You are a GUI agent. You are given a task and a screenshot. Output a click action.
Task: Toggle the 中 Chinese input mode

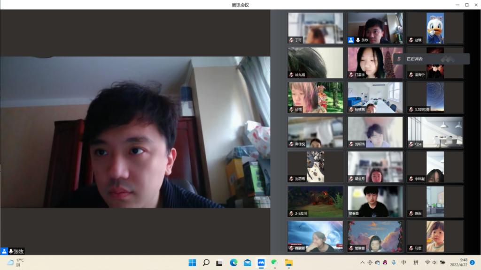point(404,262)
